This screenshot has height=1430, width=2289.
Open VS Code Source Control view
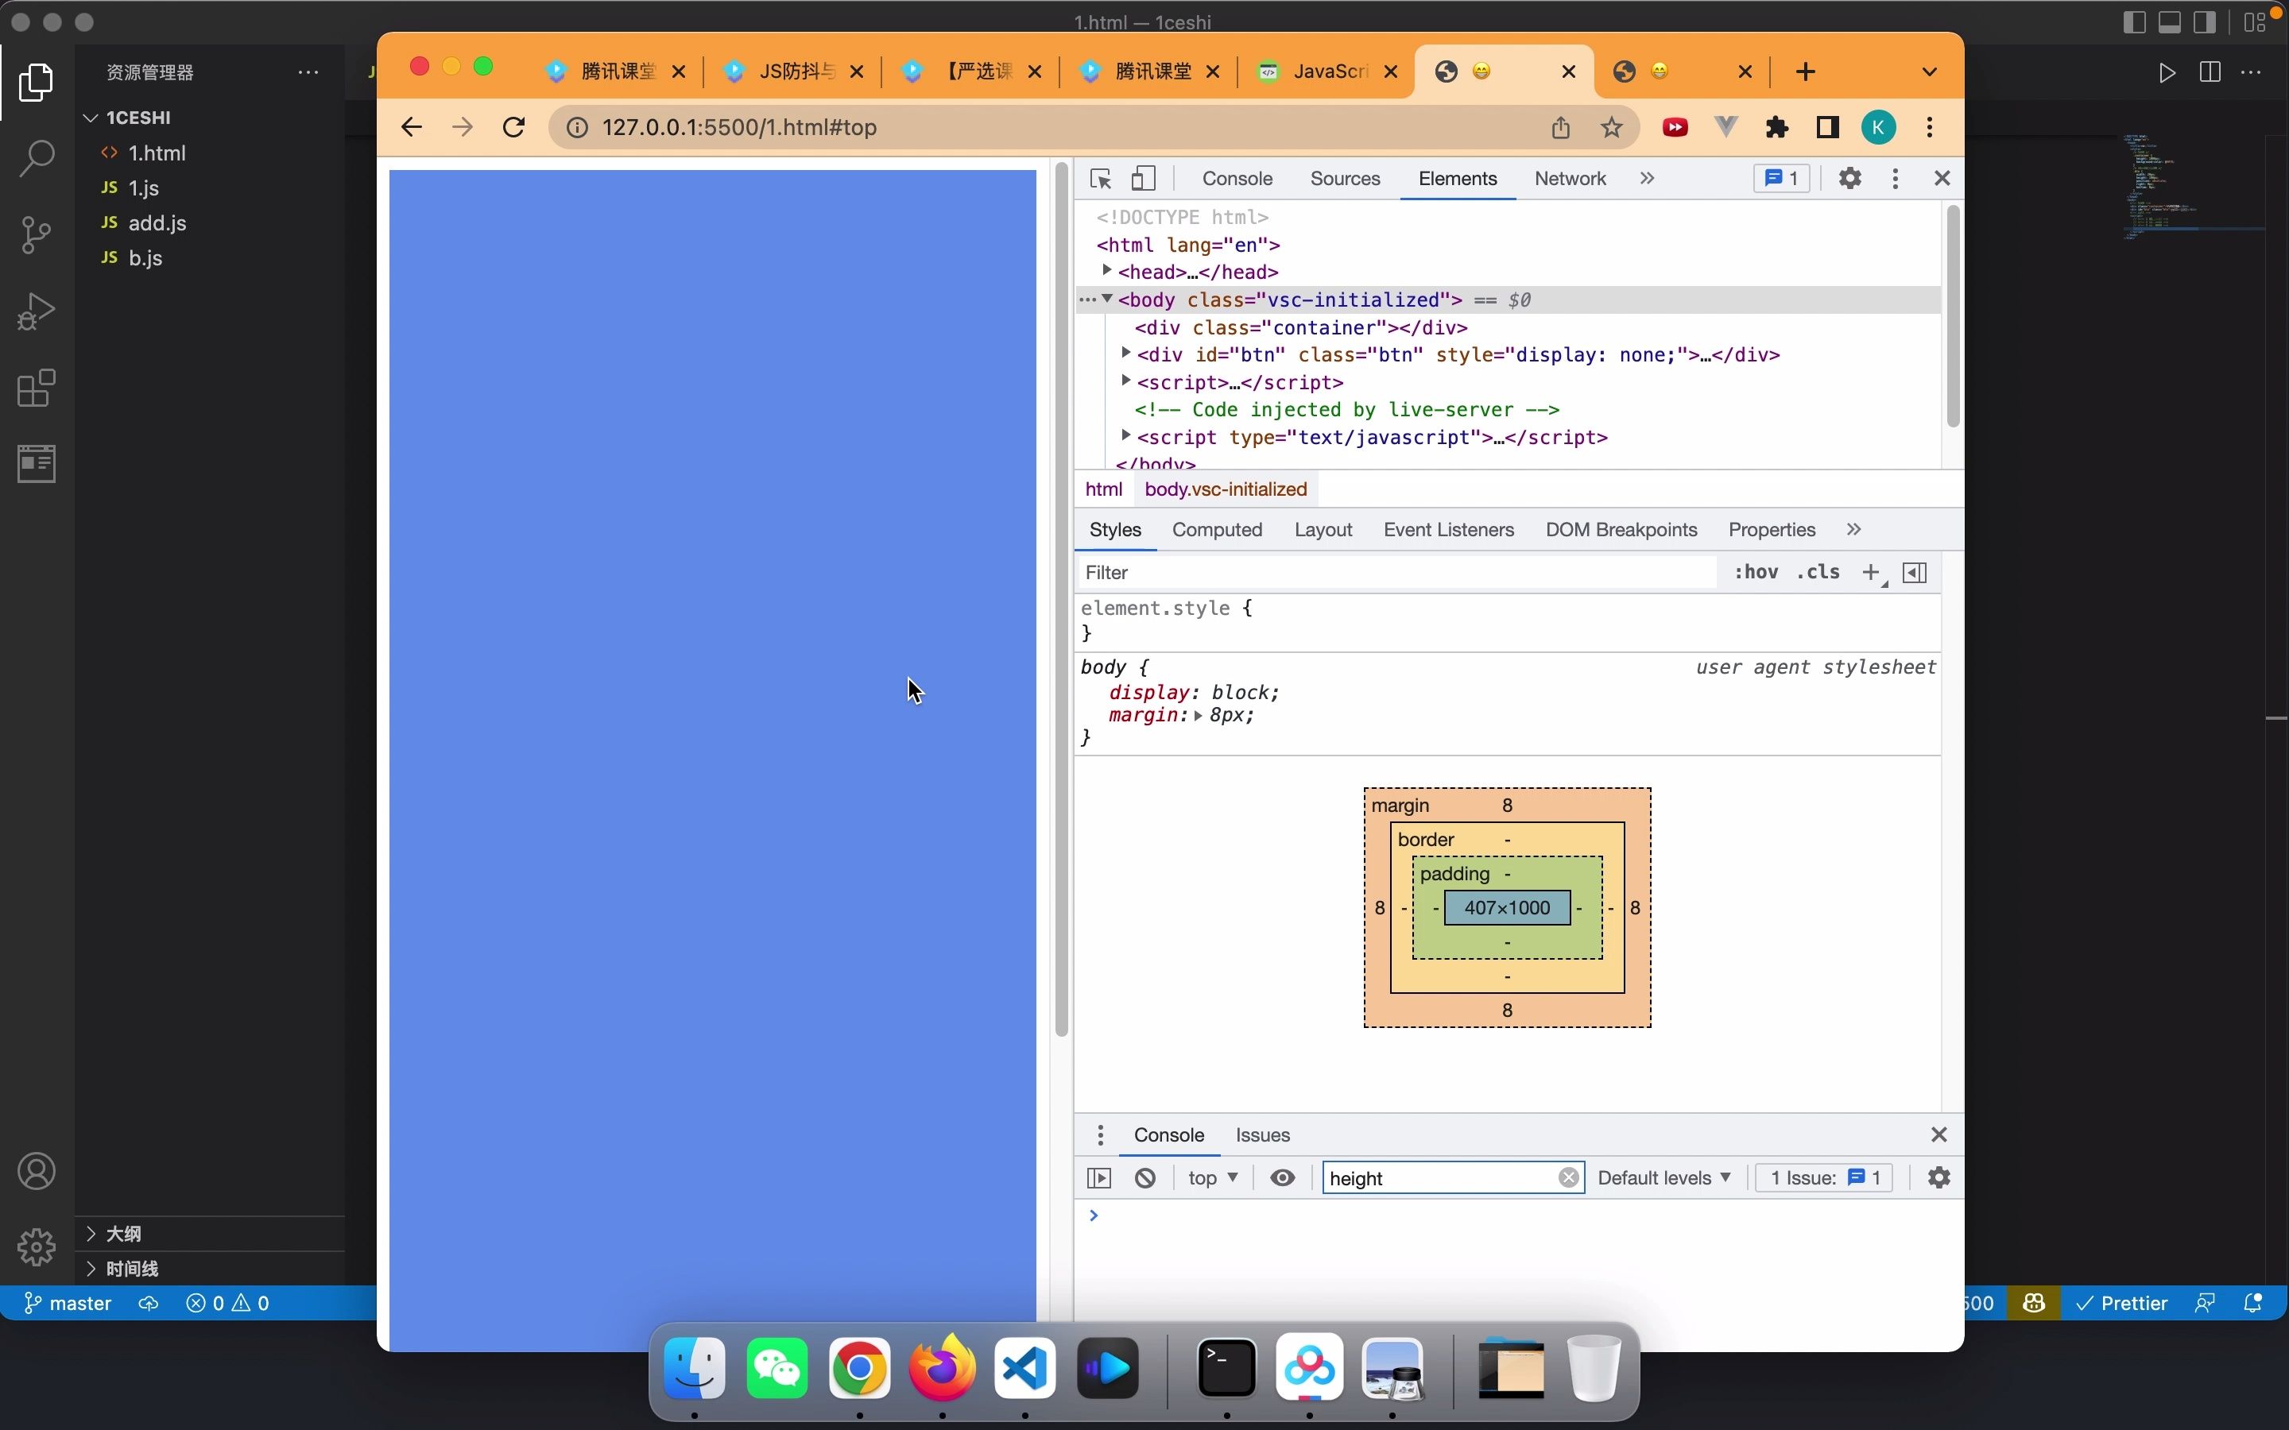point(36,234)
